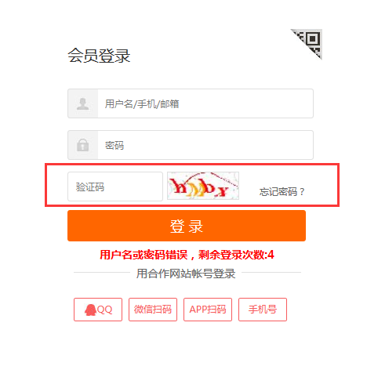This screenshot has height=366, width=367.
Task: Open the 忘记密码？ link
Action: (x=282, y=192)
